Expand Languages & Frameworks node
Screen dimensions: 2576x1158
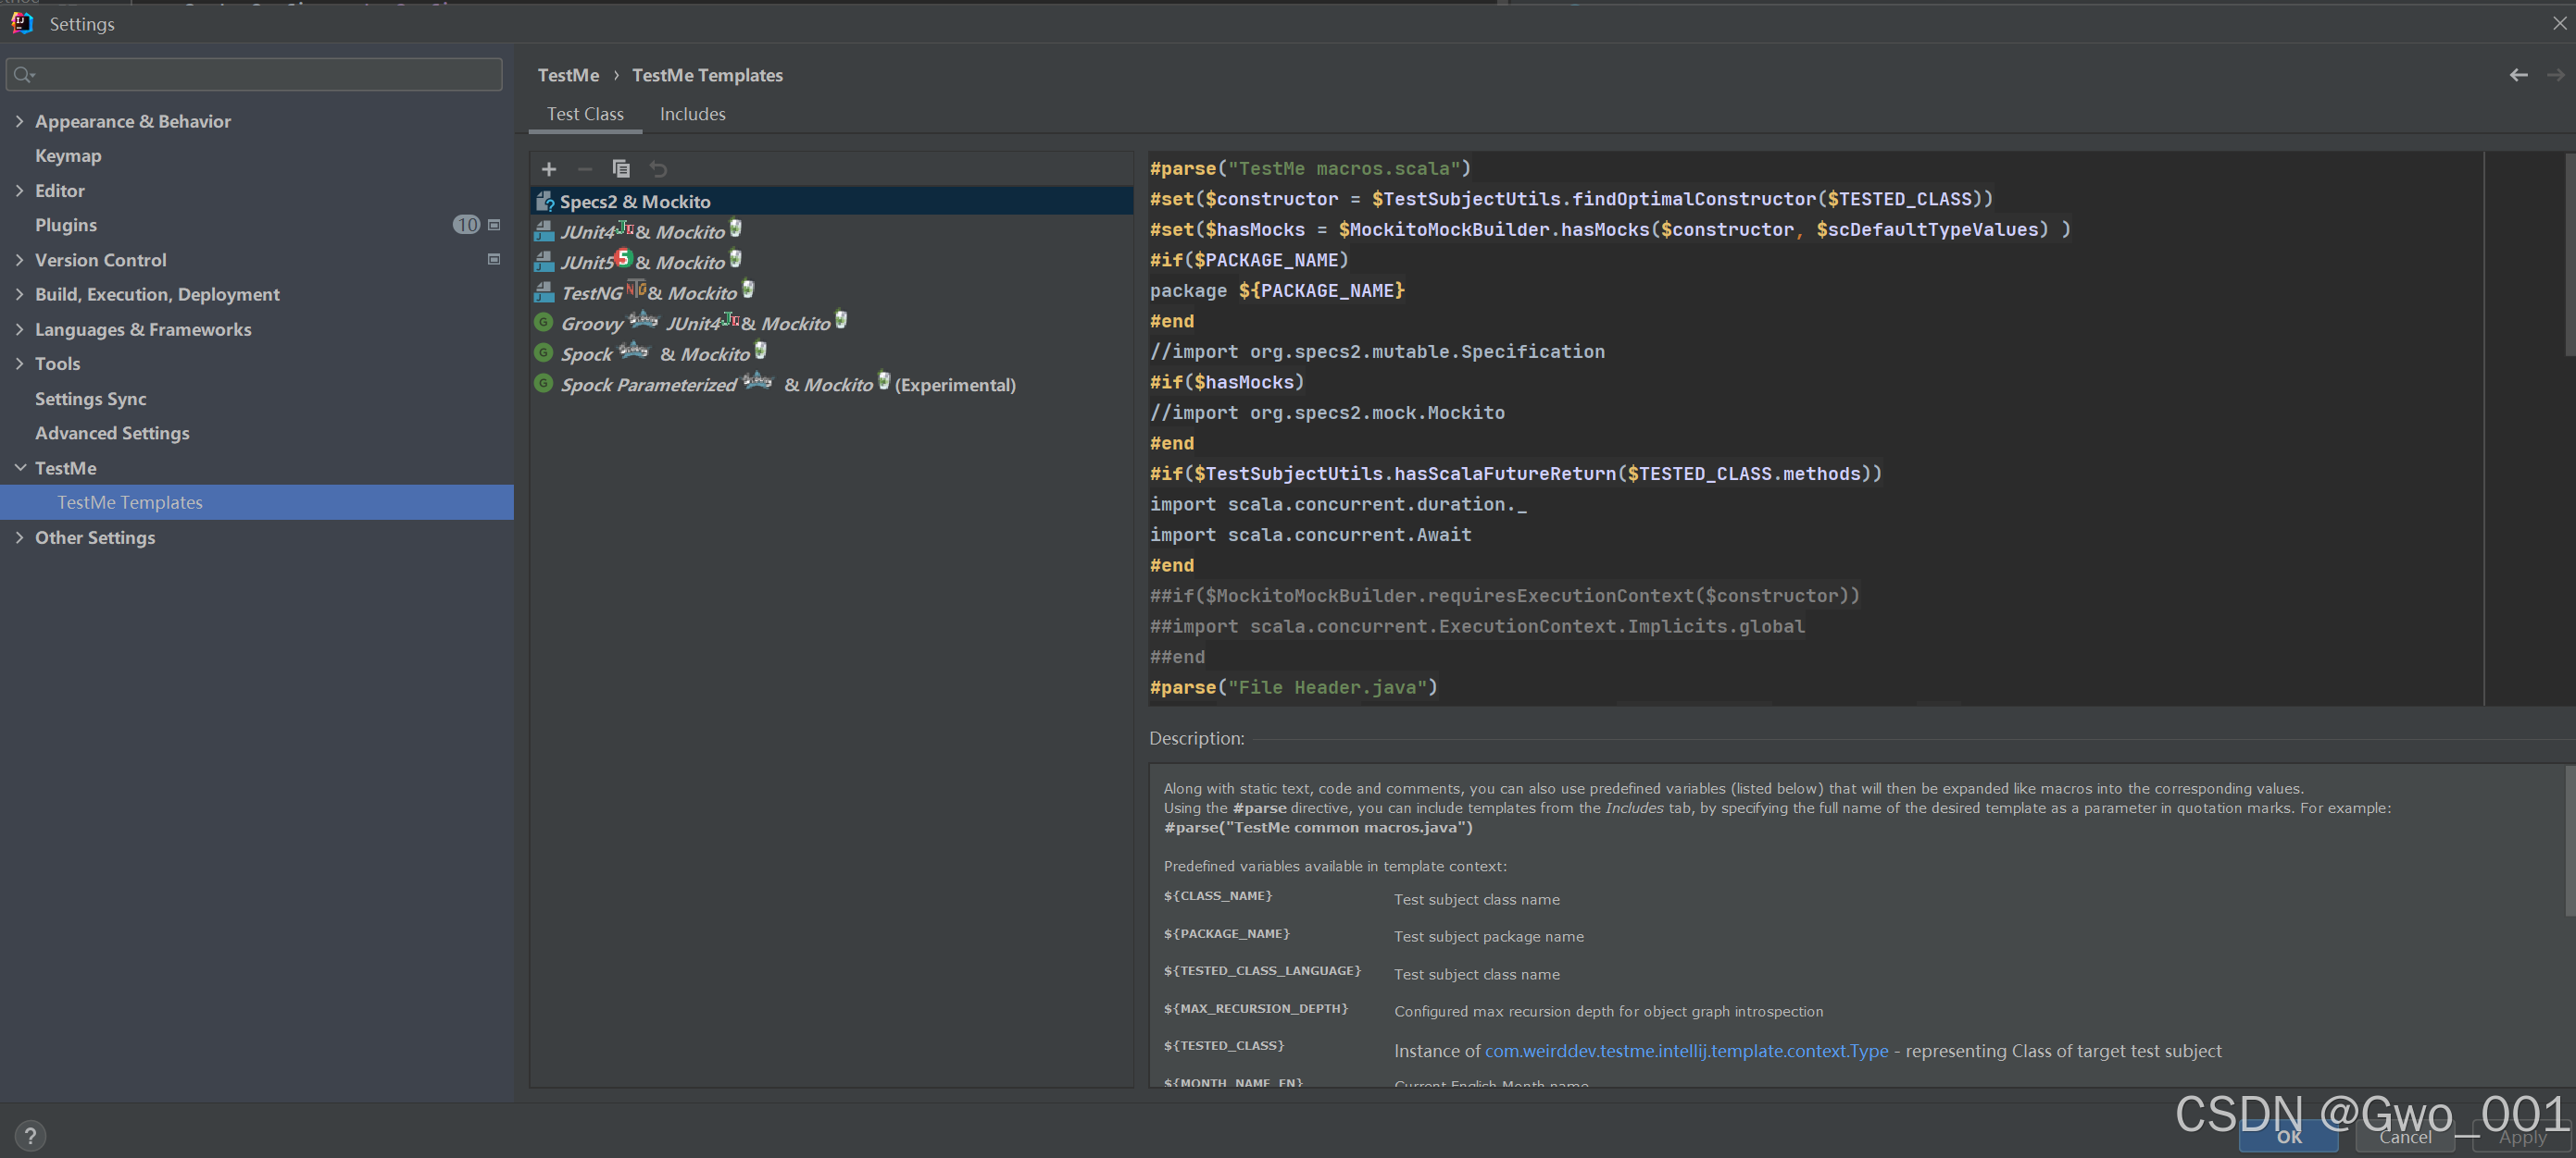pos(19,328)
